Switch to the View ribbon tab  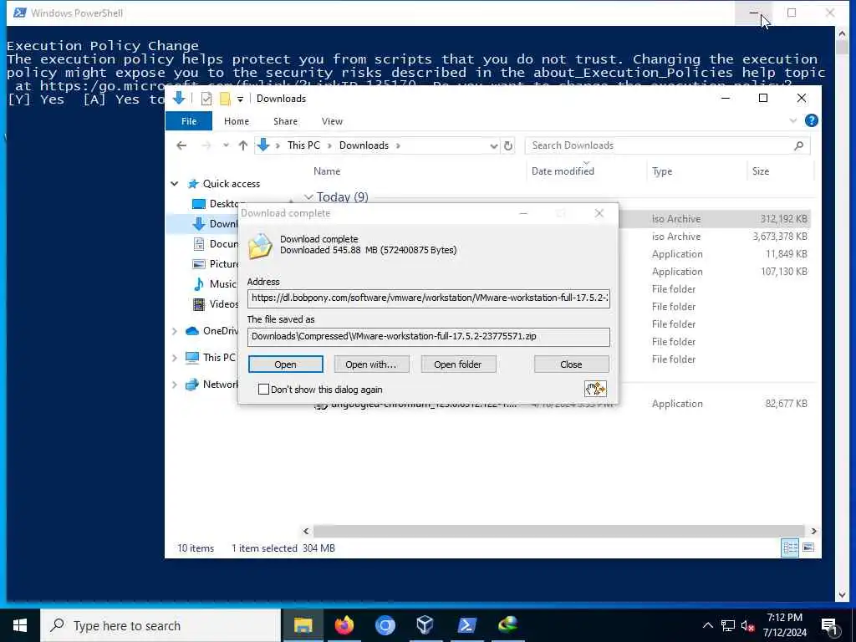332,121
